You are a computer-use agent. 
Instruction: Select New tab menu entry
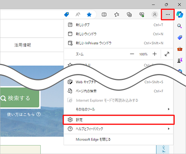pos(118,25)
